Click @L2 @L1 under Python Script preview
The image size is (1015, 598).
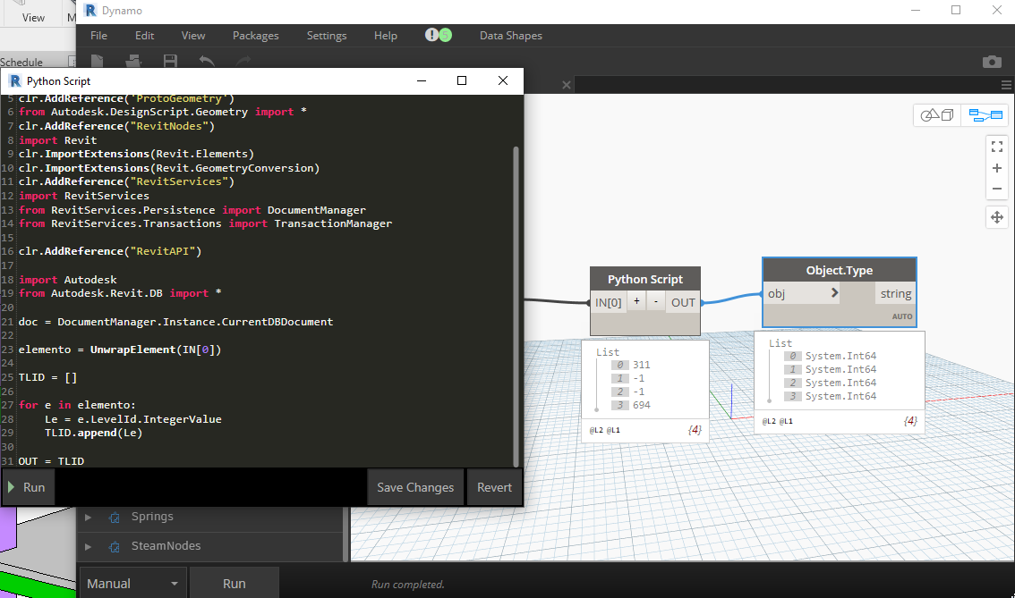(x=604, y=430)
